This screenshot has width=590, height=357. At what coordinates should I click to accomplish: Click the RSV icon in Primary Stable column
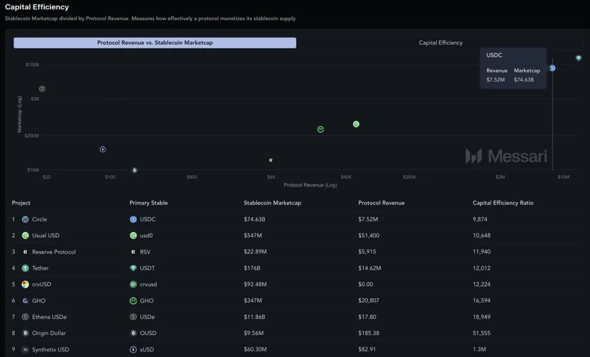coord(133,252)
